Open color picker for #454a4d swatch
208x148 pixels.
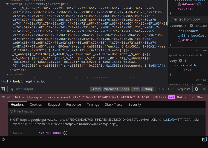pos(179,4)
